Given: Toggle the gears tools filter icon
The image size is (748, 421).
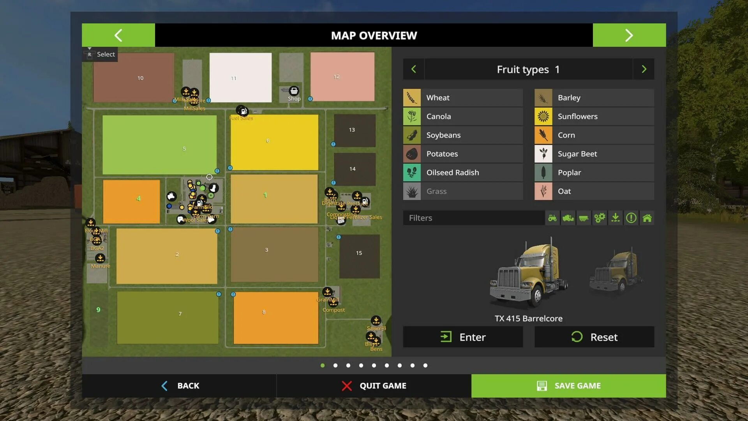Looking at the screenshot, I should click(600, 218).
